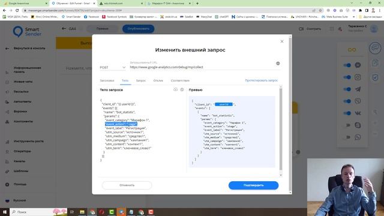Viewport: 384px width, 216px height.
Task: Switch to the Запрос tab
Action: pyautogui.click(x=141, y=80)
